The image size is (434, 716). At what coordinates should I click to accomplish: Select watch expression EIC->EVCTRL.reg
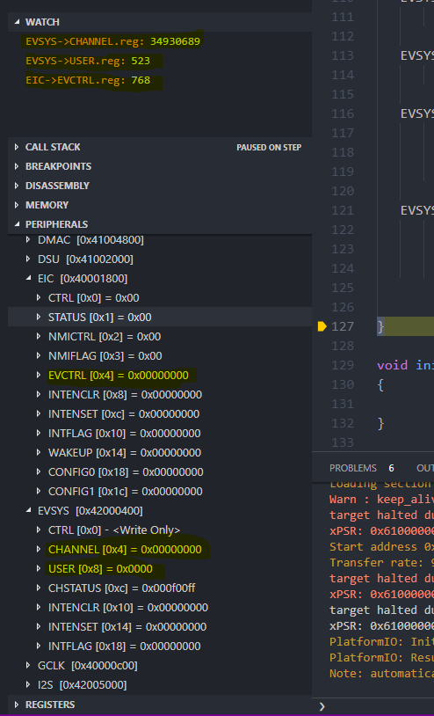tap(88, 80)
